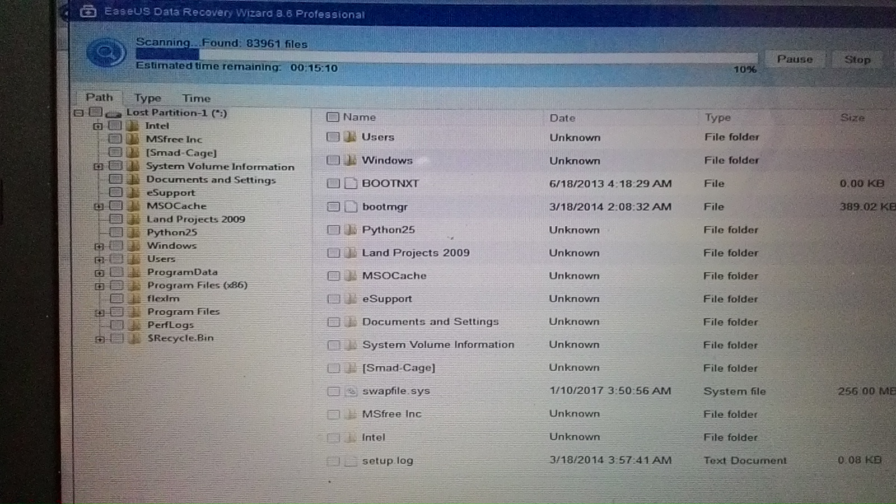This screenshot has height=504, width=896.
Task: Select ProgramData label in folder tree
Action: coord(182,272)
